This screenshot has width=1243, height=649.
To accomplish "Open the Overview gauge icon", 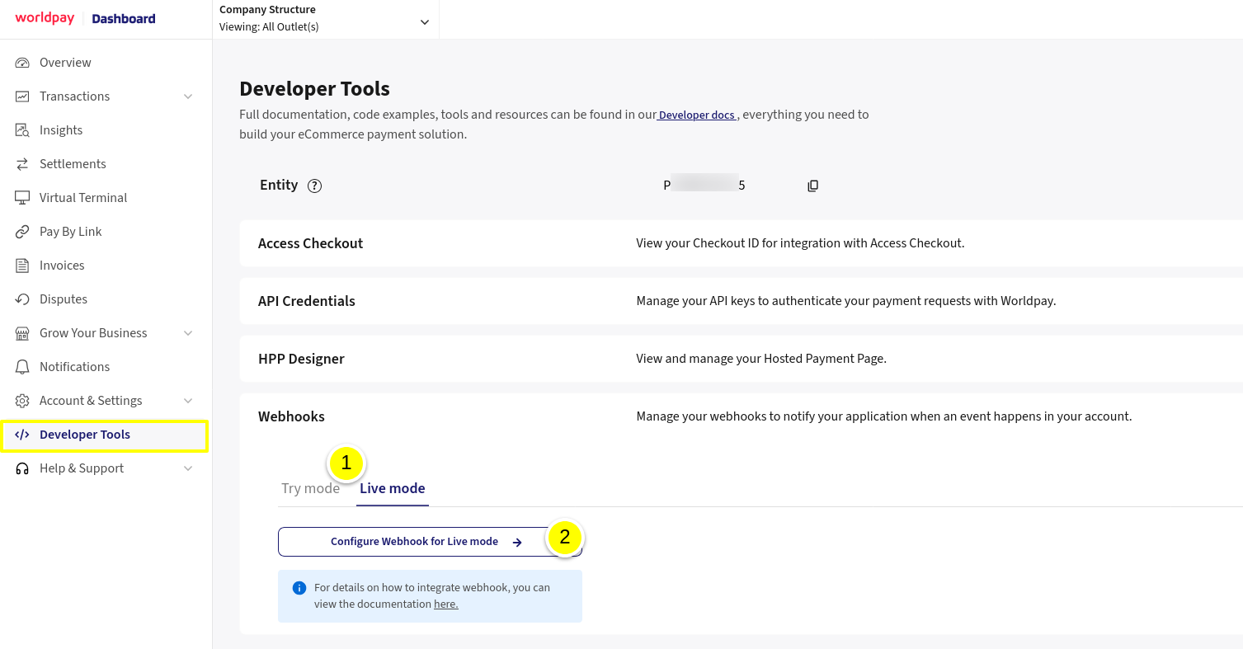I will click(x=23, y=63).
